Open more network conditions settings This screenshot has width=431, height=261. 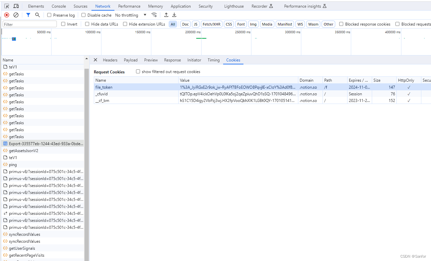click(154, 15)
